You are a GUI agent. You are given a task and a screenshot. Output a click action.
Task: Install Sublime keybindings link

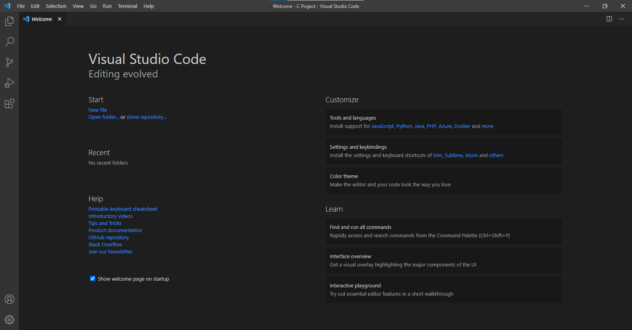453,155
